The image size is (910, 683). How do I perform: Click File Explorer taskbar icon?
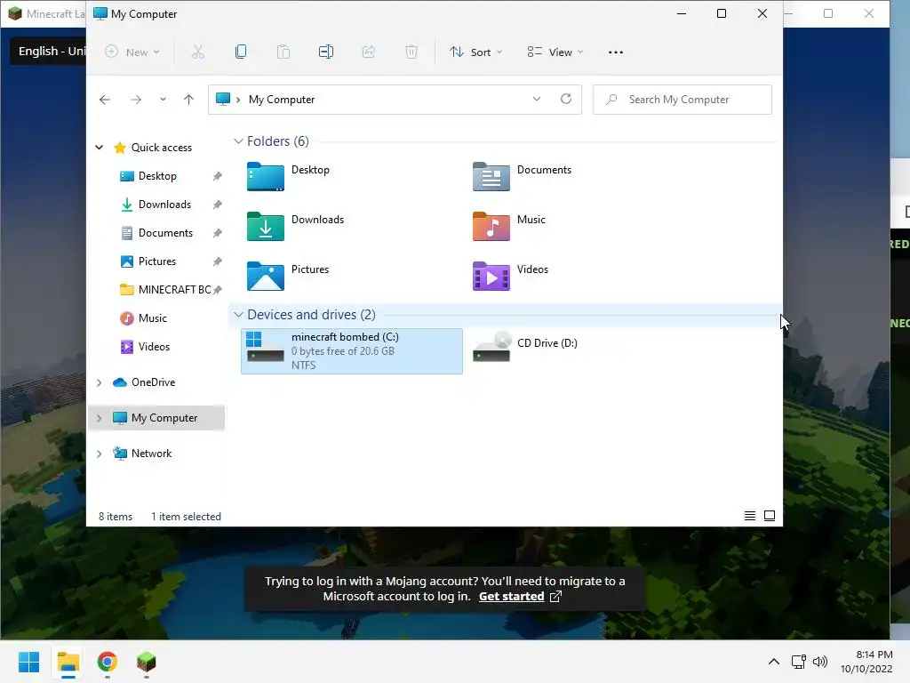pos(68,662)
